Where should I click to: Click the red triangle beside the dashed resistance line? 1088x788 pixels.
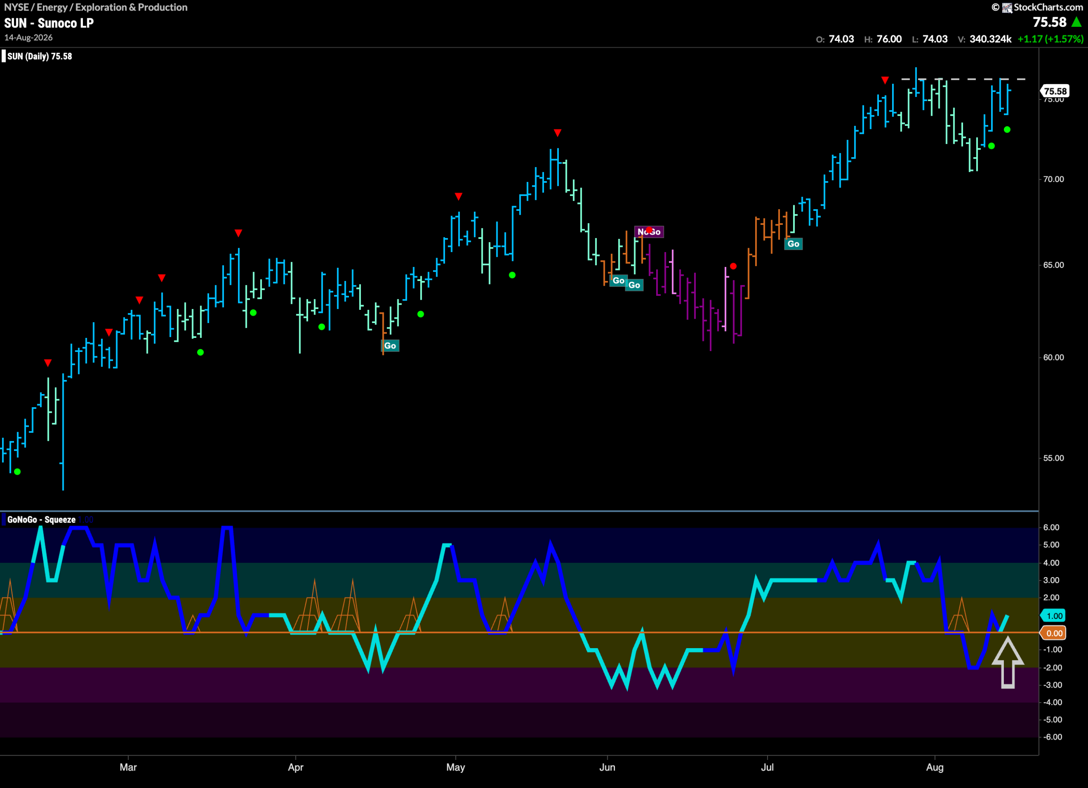(x=885, y=80)
